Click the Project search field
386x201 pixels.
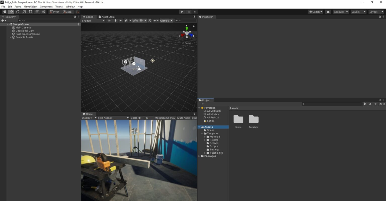pos(332,104)
